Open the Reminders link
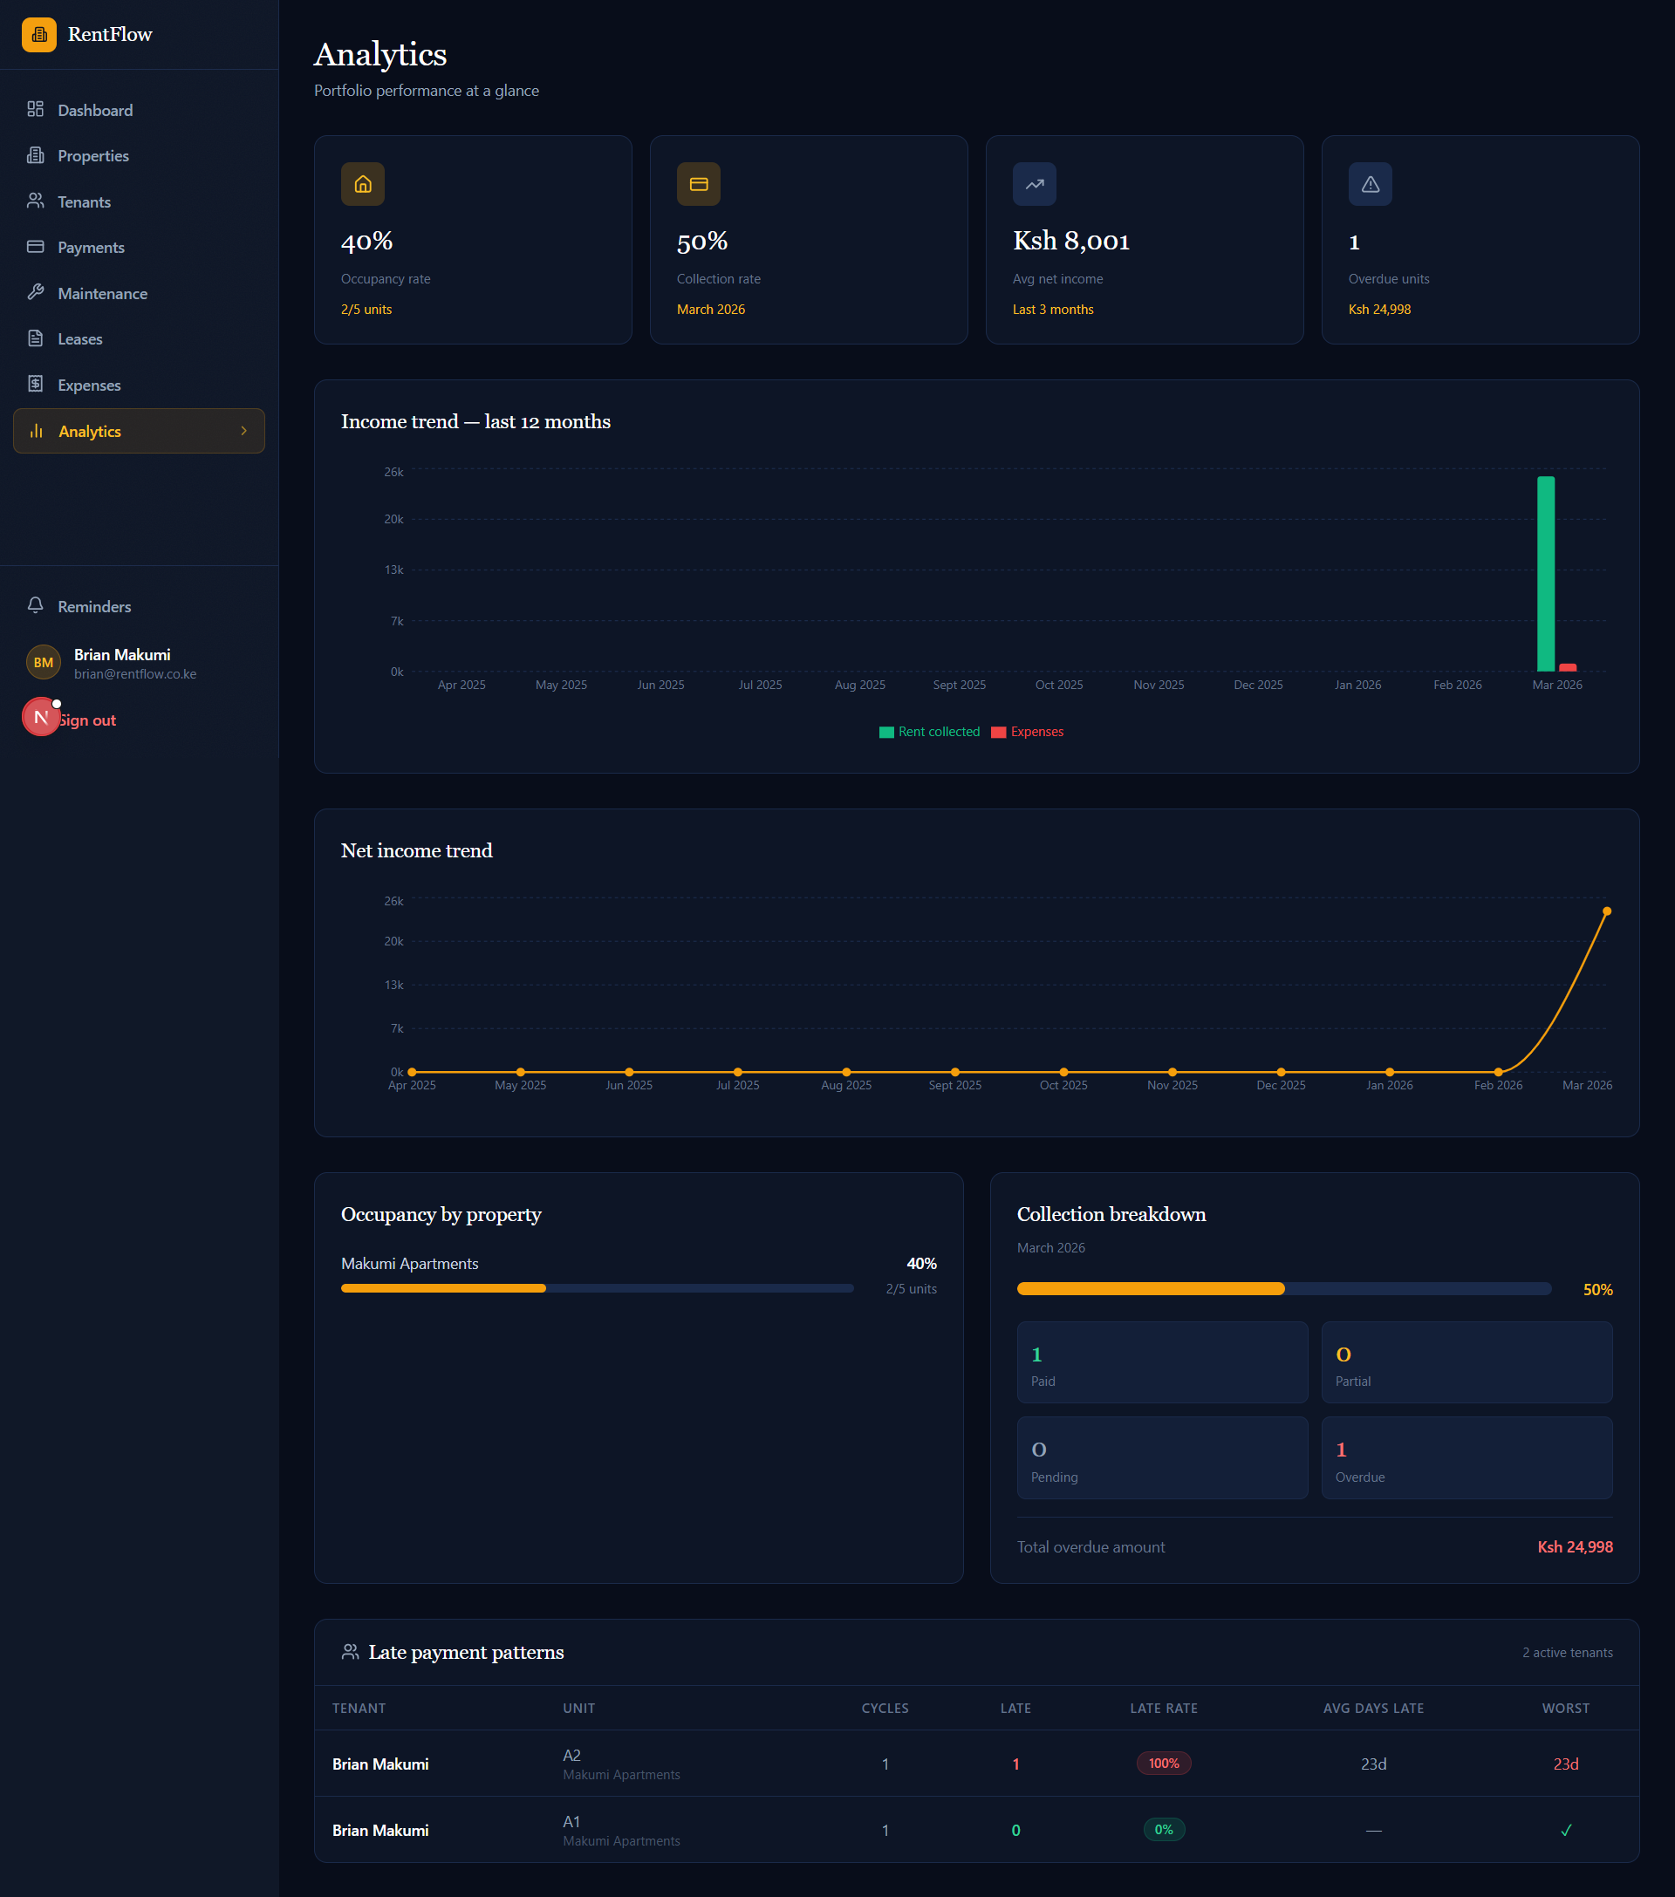This screenshot has width=1675, height=1897. click(x=140, y=606)
